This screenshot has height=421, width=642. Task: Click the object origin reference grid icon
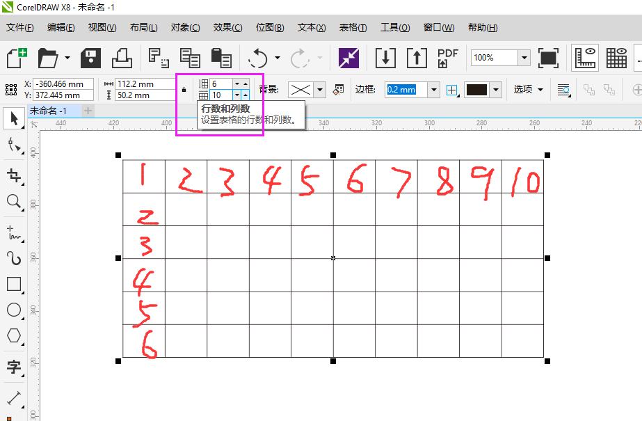(x=11, y=89)
